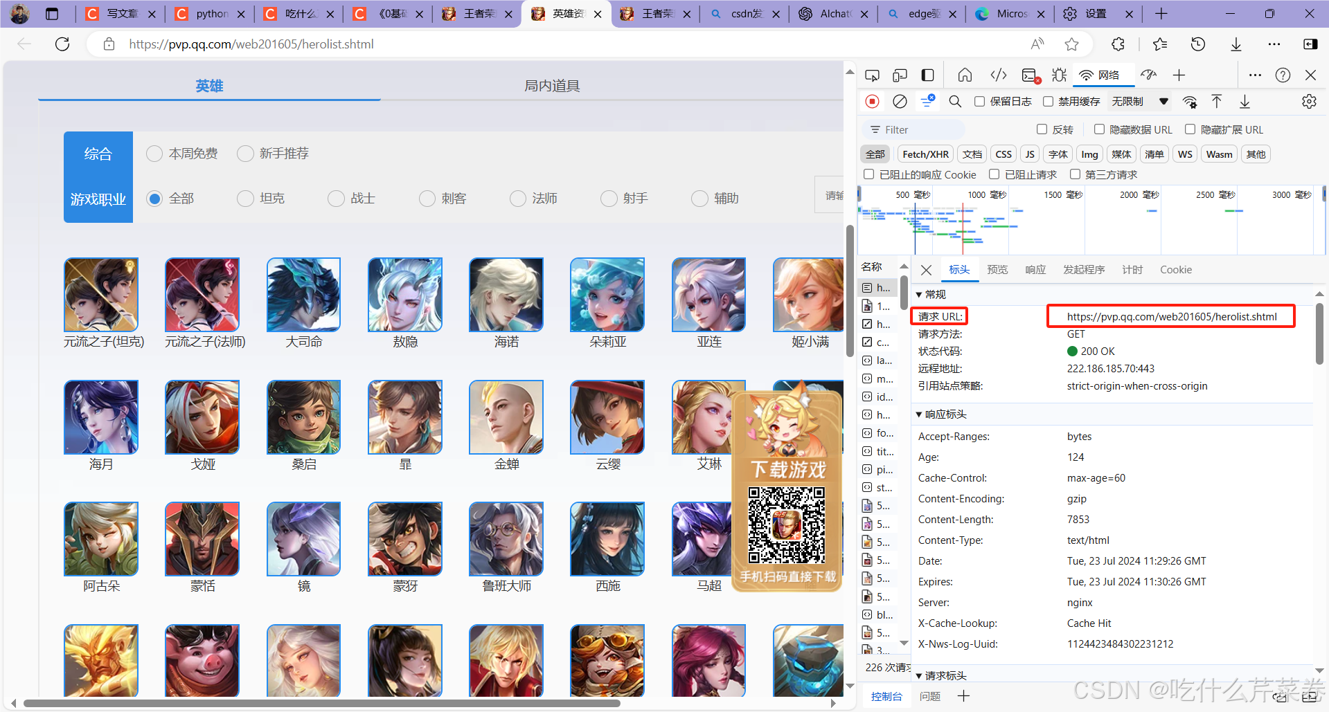Sort the request list by 名称 column
The image size is (1329, 712).
pyautogui.click(x=871, y=267)
